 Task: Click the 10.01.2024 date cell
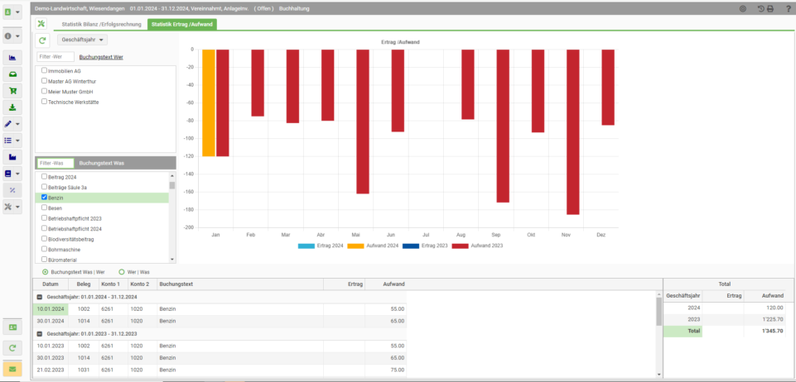(51, 309)
